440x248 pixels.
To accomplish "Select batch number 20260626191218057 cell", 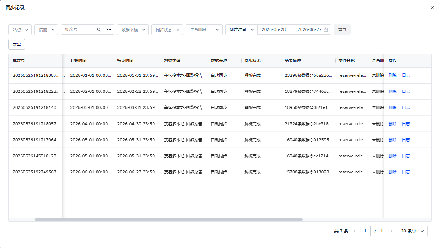I will [36, 124].
